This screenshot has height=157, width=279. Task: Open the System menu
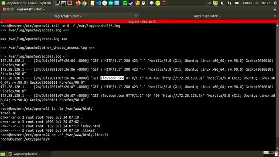pos(45,3)
